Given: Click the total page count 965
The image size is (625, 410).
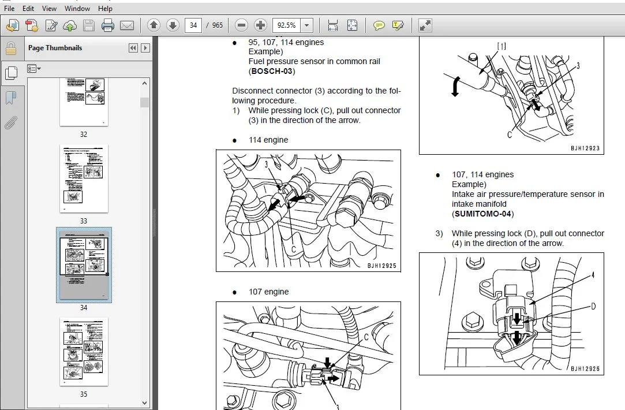Looking at the screenshot, I should pos(218,25).
